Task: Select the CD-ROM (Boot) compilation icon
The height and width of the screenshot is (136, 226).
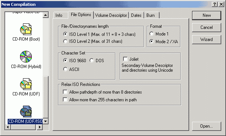Action: coord(26,29)
